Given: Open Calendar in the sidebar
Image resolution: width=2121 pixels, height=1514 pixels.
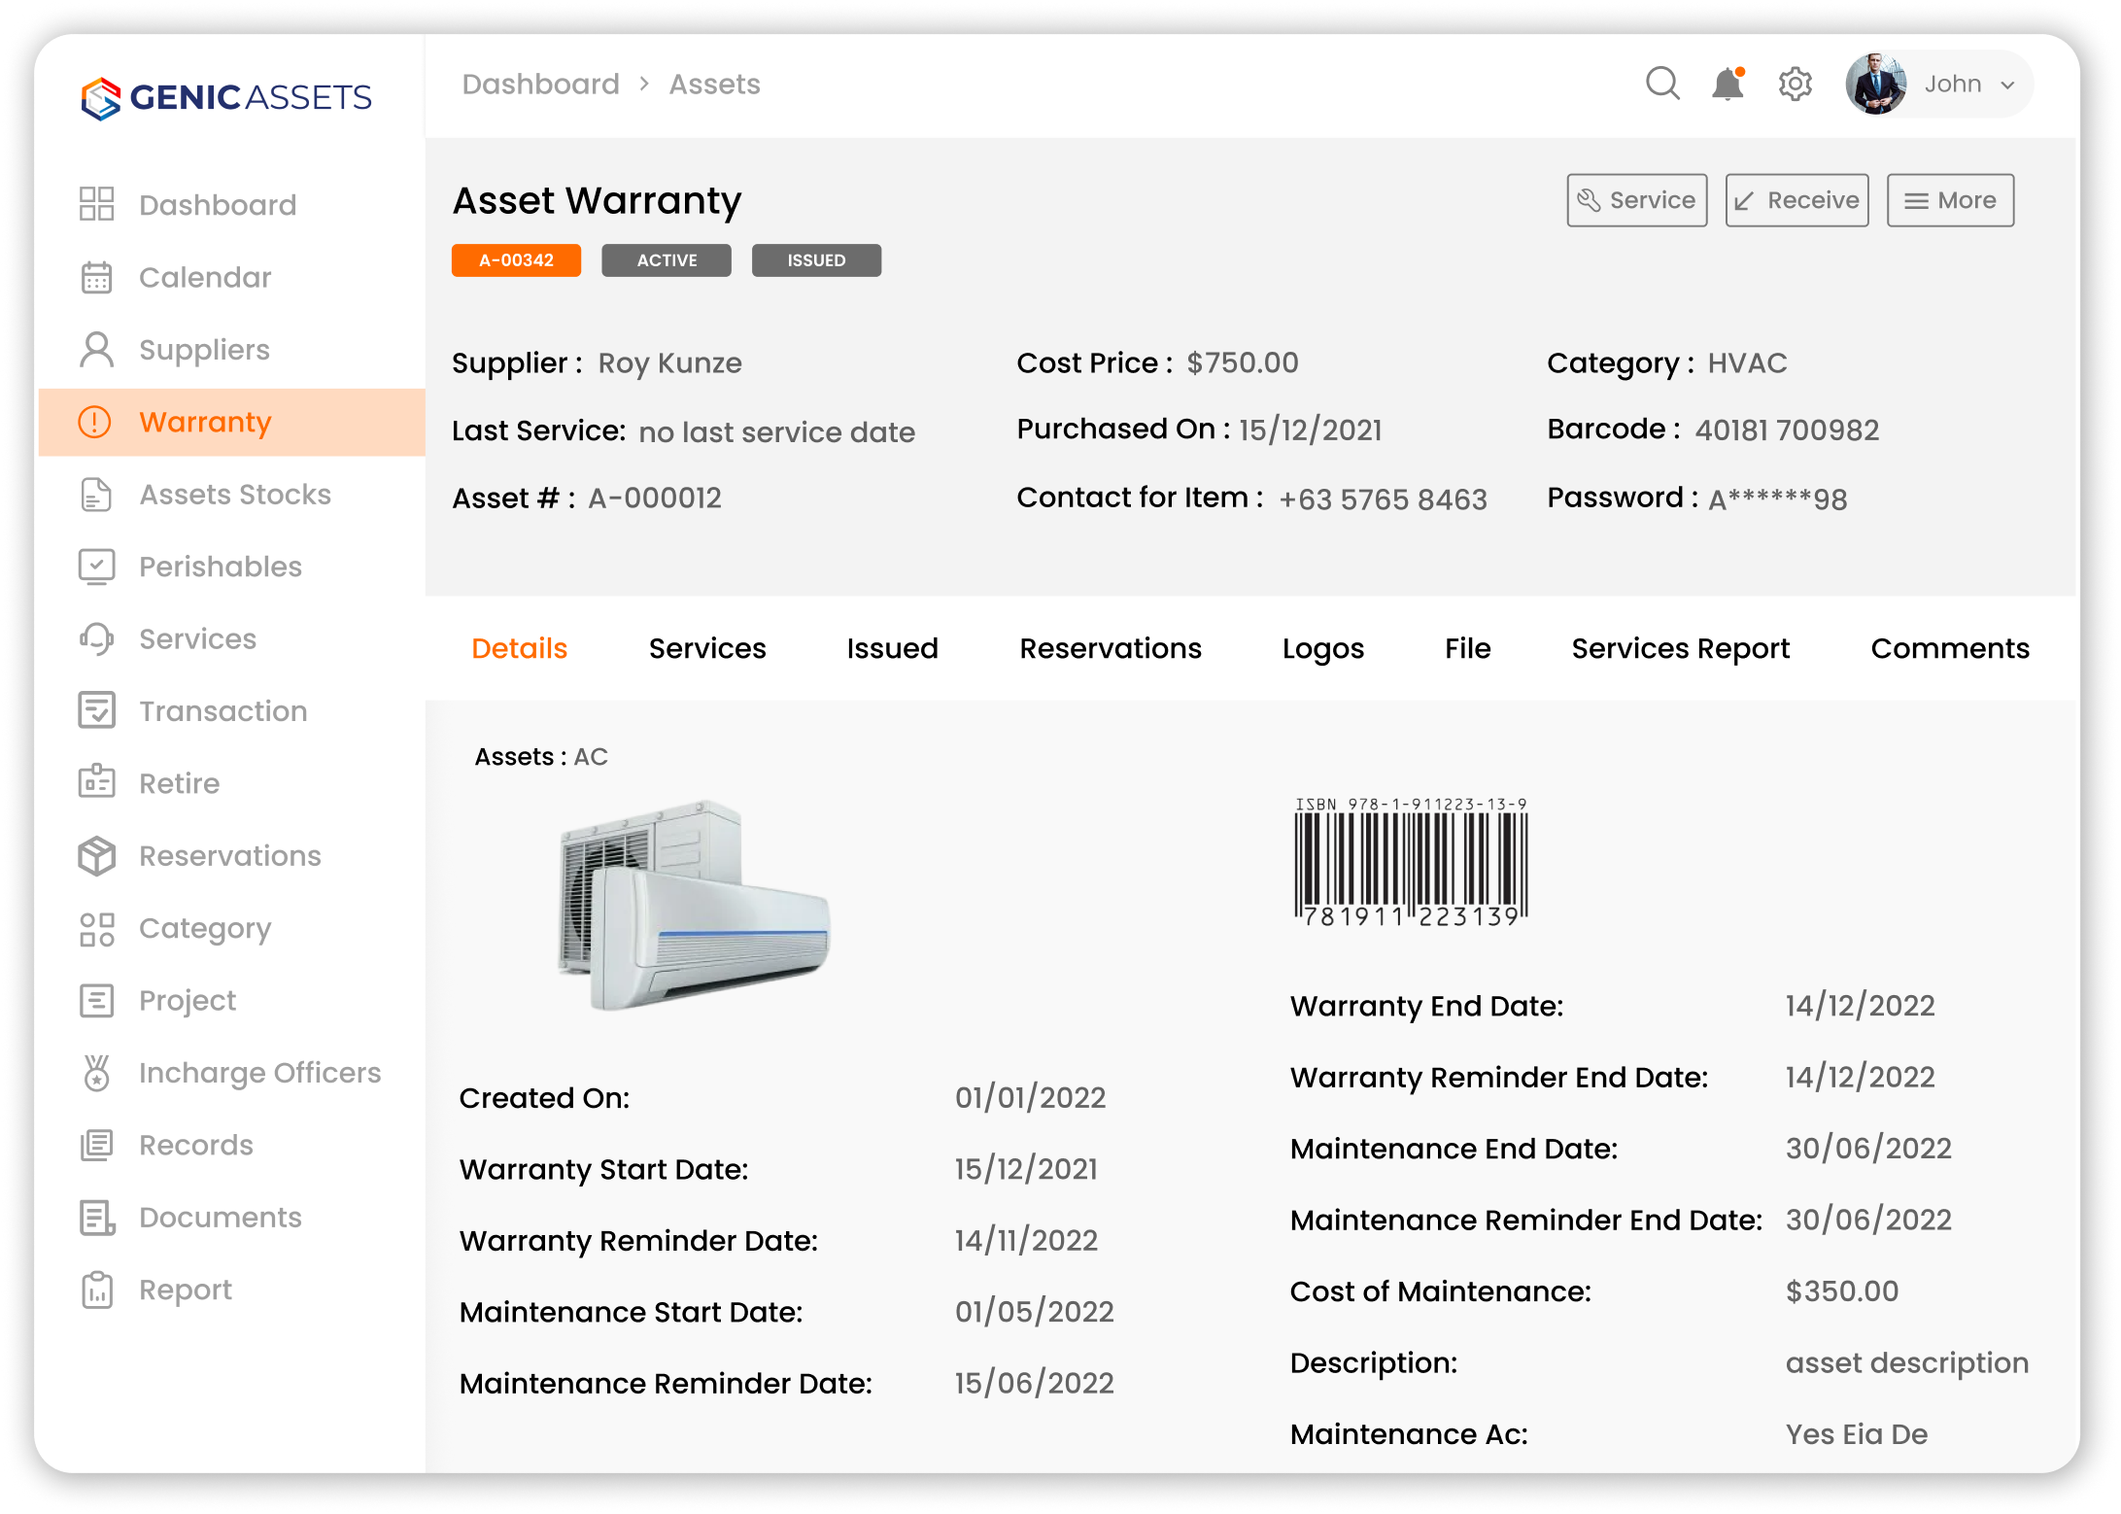Looking at the screenshot, I should (205, 277).
